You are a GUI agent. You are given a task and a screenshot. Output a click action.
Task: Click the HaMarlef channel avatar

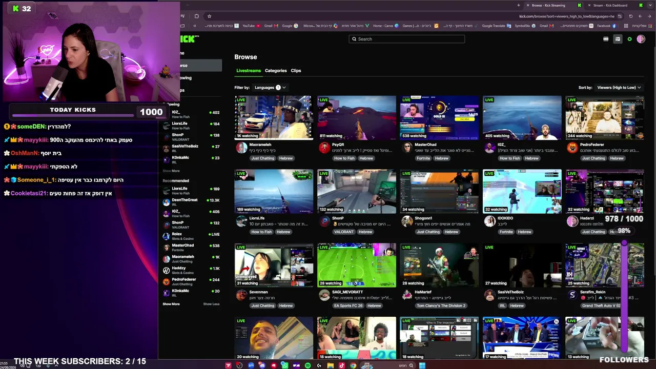pyautogui.click(x=407, y=295)
